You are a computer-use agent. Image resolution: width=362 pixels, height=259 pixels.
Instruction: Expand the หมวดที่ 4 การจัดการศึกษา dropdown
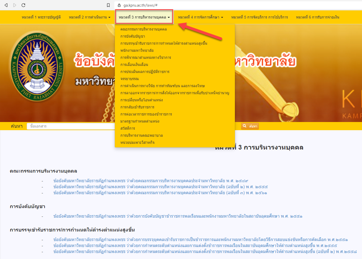(x=201, y=17)
